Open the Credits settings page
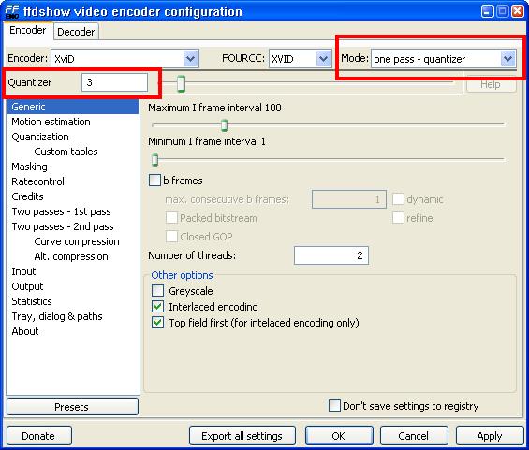The image size is (529, 450). coord(28,196)
